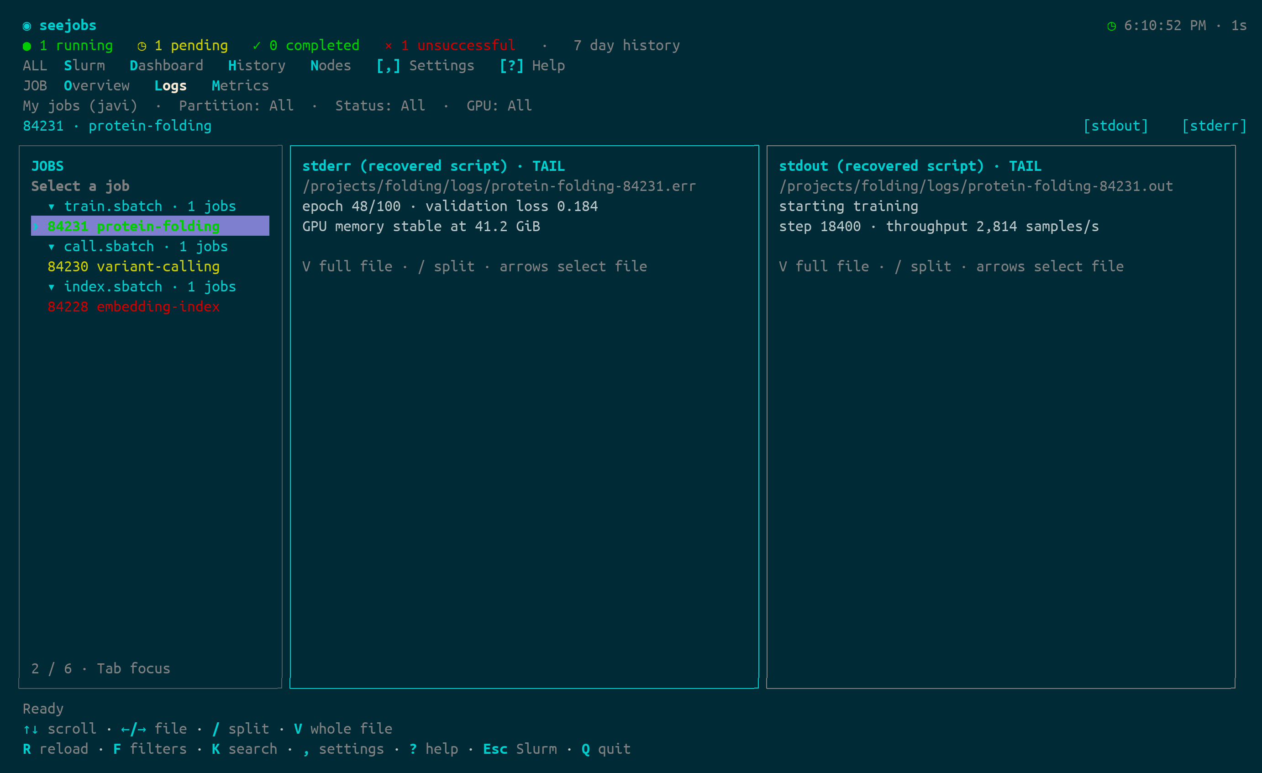The height and width of the screenshot is (773, 1262).
Task: Click the pending clock icon
Action: 142,46
